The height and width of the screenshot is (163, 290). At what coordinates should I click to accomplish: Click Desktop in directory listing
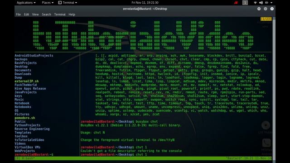(21, 67)
